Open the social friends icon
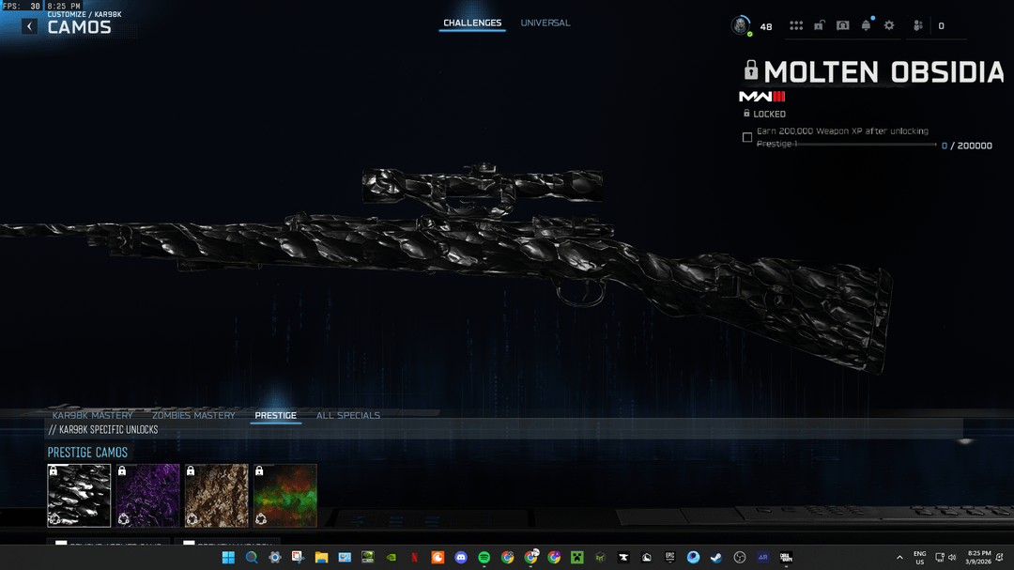Image resolution: width=1014 pixels, height=570 pixels. [918, 26]
